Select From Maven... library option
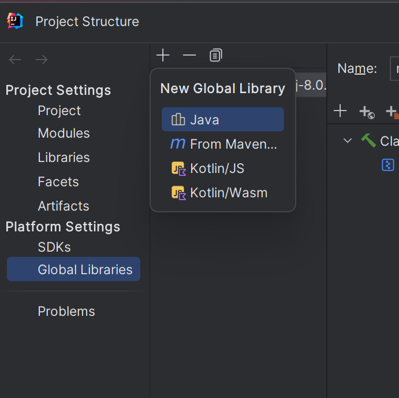 [x=223, y=144]
